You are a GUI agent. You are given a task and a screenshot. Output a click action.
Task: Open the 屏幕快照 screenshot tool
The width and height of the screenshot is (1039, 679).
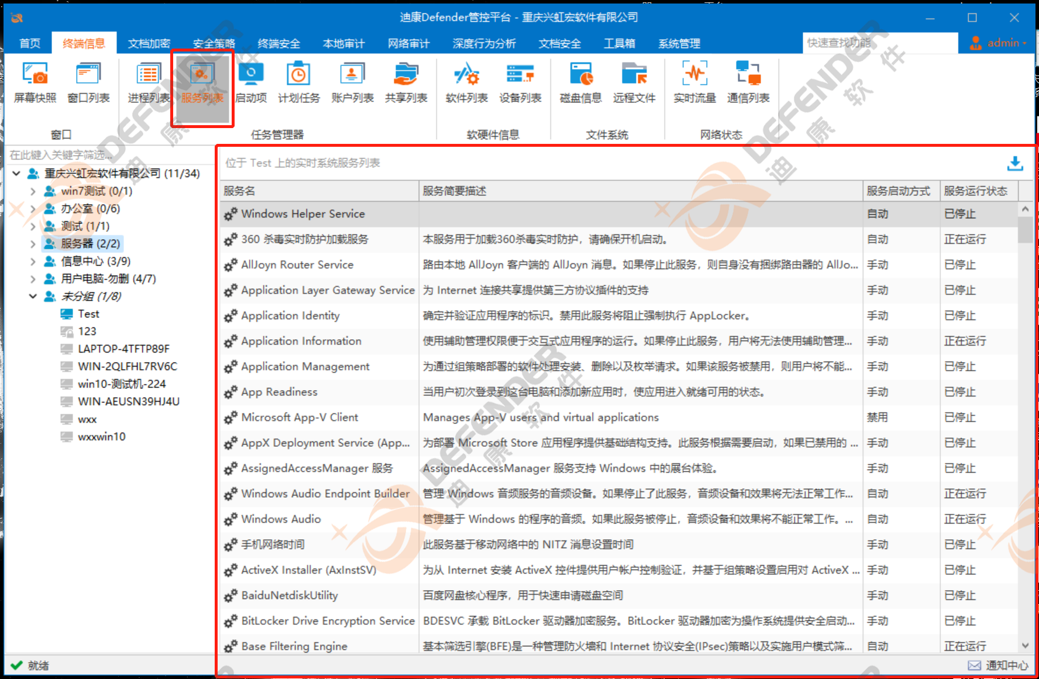(x=35, y=82)
